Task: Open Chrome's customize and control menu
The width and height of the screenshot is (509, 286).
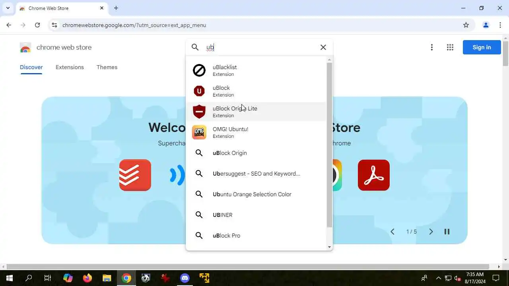Action: 500,25
